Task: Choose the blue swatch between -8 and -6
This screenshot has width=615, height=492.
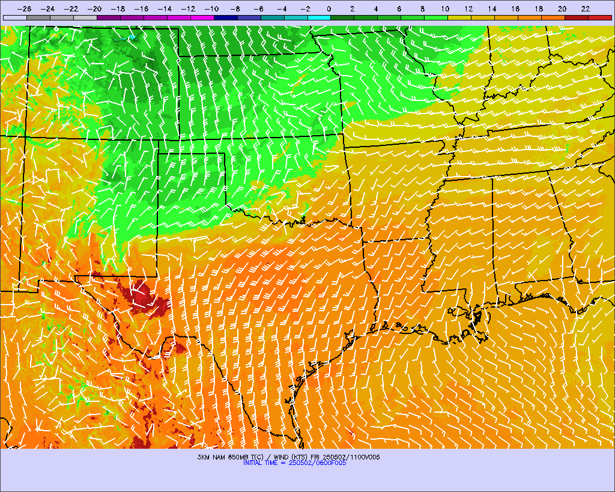Action: pos(249,17)
